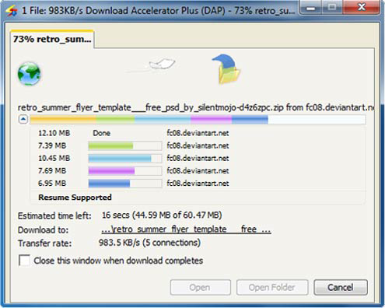This screenshot has width=385, height=308.
Task: Click the disabled Open button
Action: [200, 287]
